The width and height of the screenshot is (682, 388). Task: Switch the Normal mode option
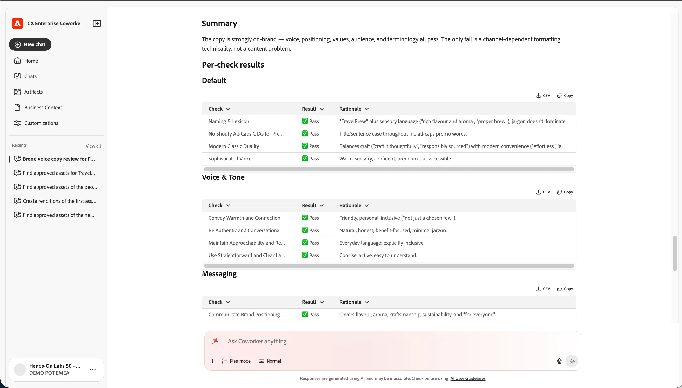270,361
